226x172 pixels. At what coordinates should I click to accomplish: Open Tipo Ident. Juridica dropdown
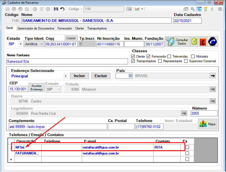(x=42, y=44)
